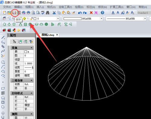Collapse the 常规 section

pyautogui.click(x=31, y=48)
